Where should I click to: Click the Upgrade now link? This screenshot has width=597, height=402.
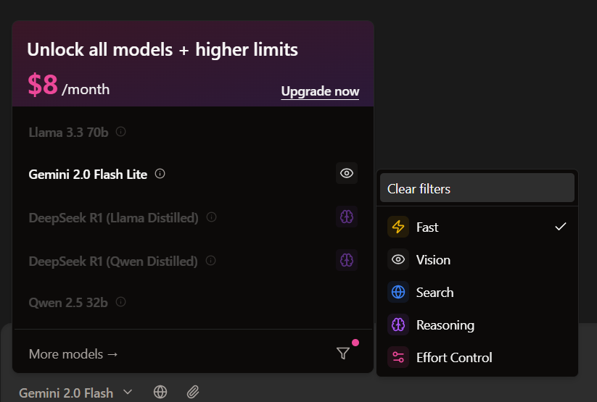(320, 91)
